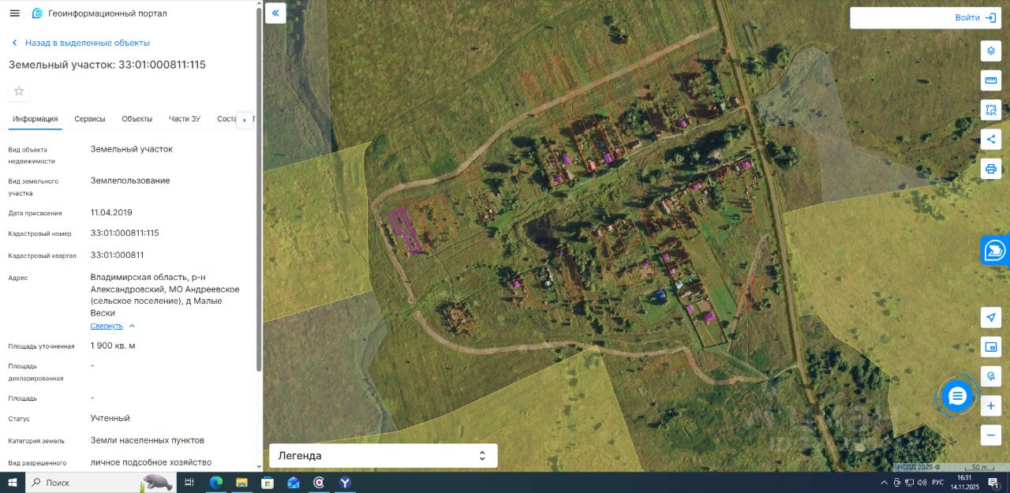Viewport: 1010px width, 493px height.
Task: Click the share map icon
Action: (x=991, y=140)
